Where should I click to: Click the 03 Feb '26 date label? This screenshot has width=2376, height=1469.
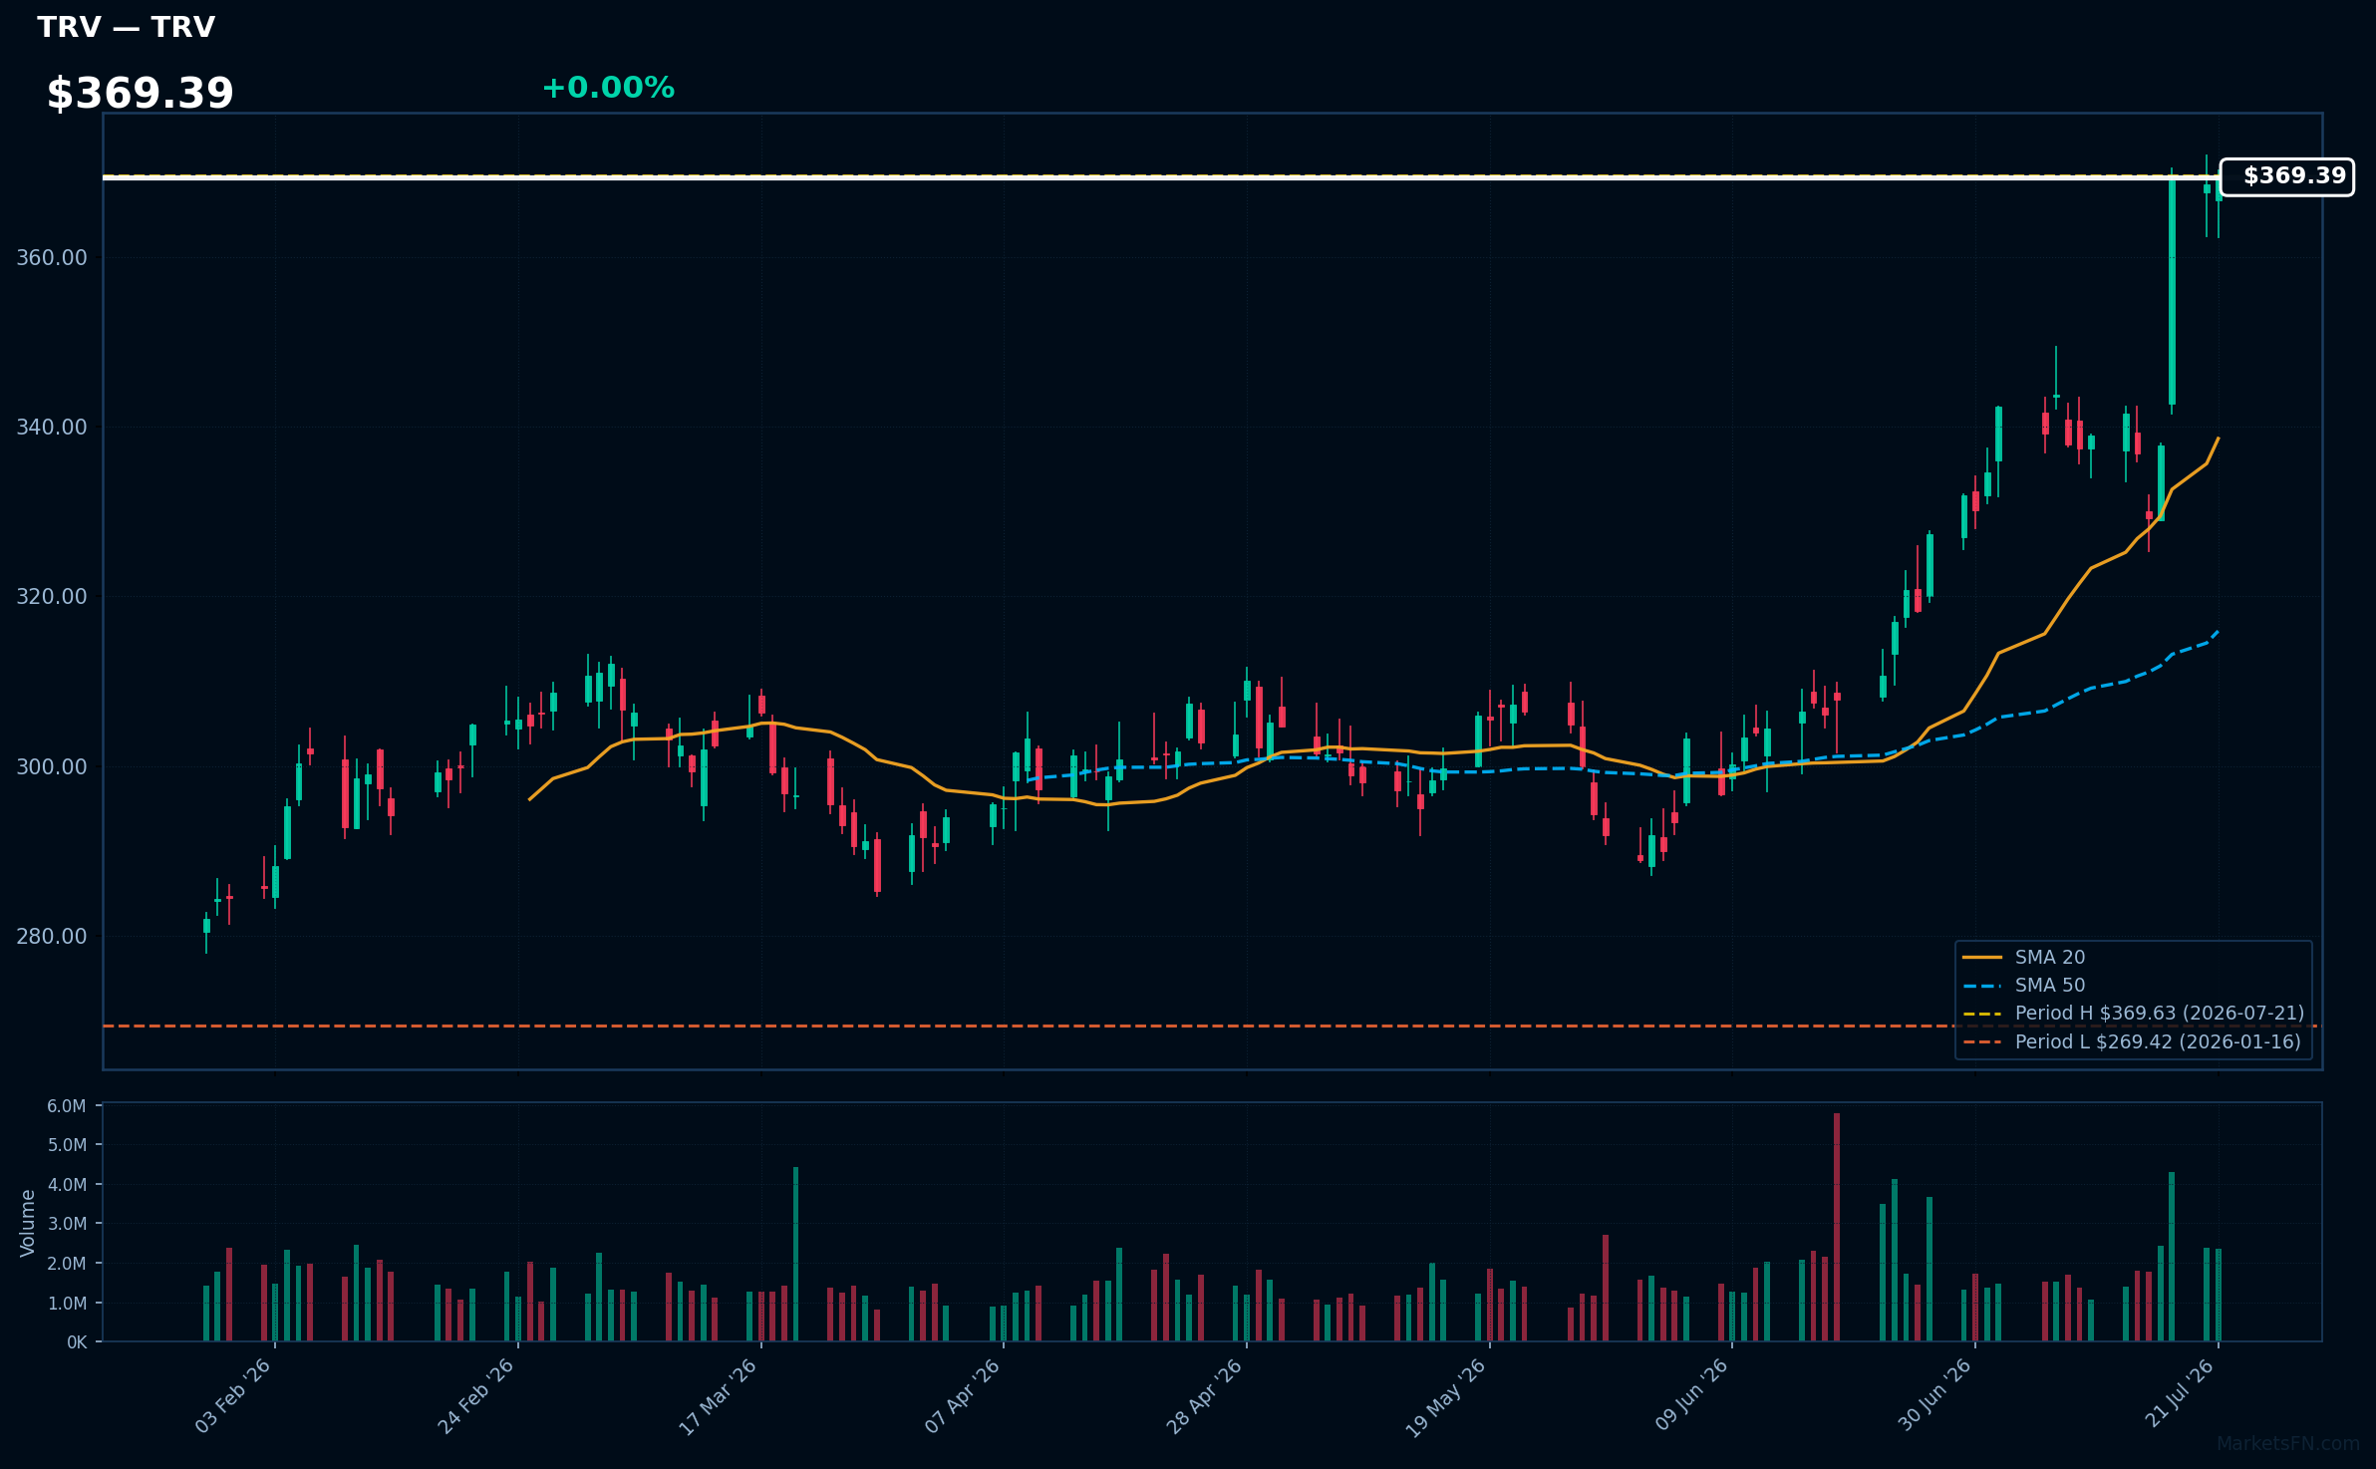pos(233,1396)
